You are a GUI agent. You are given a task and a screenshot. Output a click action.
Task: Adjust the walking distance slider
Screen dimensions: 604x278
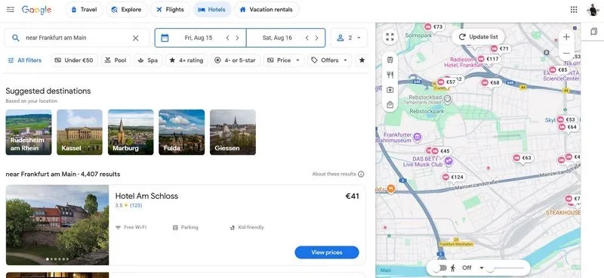[x=506, y=268]
